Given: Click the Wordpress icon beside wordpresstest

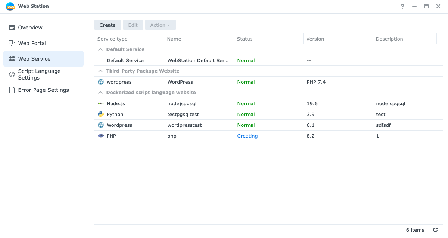Looking at the screenshot, I should (101, 125).
